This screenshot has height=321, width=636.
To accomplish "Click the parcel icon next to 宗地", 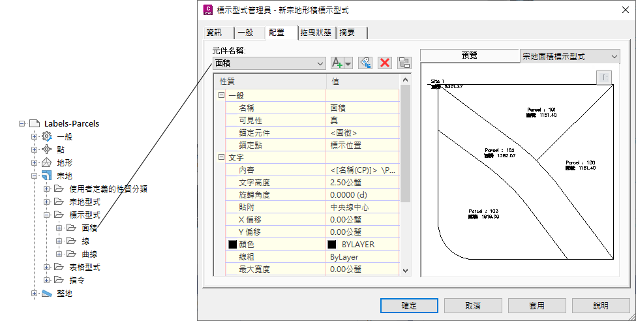I will pos(47,176).
